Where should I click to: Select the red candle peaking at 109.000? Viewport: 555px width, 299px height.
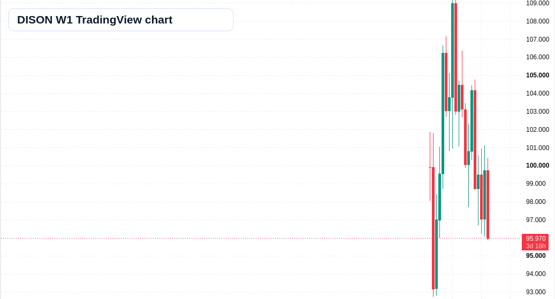tap(455, 57)
